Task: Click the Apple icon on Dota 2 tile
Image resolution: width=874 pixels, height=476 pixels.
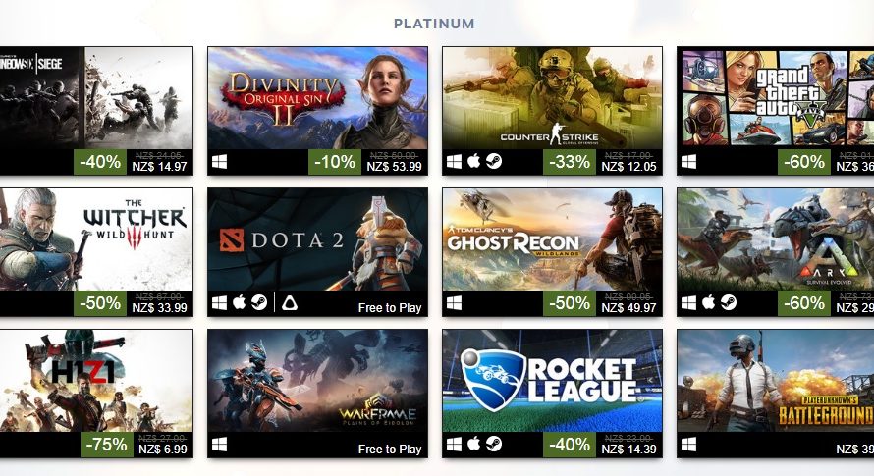Action: [239, 302]
